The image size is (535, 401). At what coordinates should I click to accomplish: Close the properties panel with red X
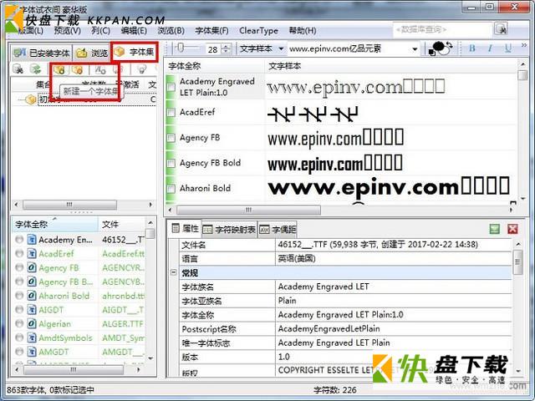tap(512, 229)
